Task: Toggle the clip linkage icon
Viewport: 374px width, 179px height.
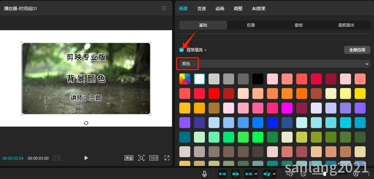Action: click(x=249, y=174)
